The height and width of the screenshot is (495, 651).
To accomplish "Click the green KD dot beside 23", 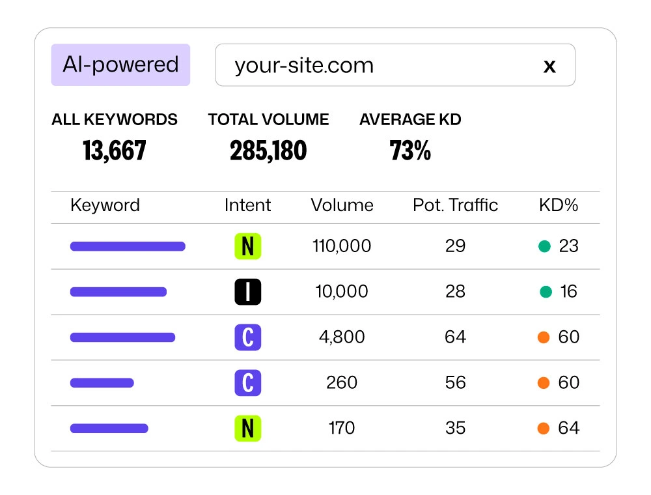I will [545, 246].
